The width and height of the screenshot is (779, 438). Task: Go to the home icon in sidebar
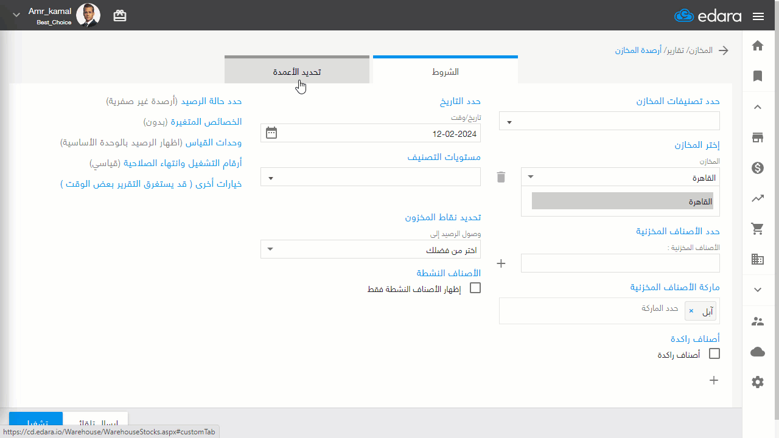758,46
